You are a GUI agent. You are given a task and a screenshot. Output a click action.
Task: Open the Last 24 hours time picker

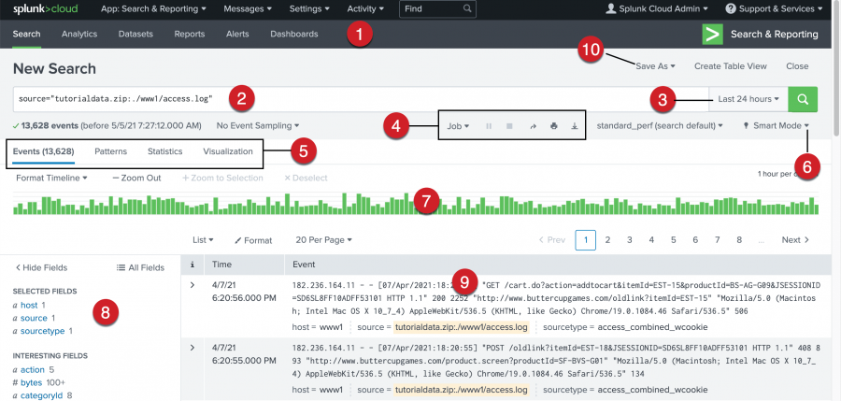[x=748, y=99]
